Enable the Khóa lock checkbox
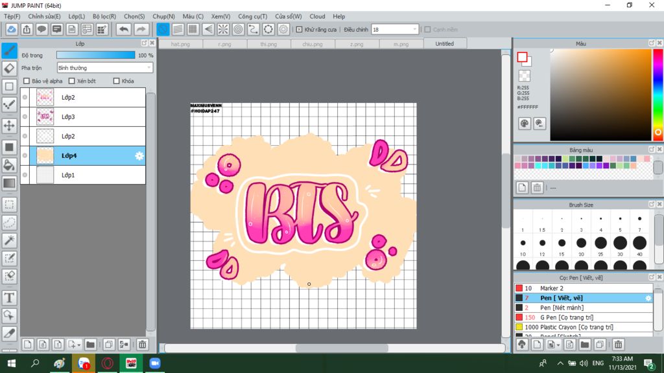 coord(116,81)
